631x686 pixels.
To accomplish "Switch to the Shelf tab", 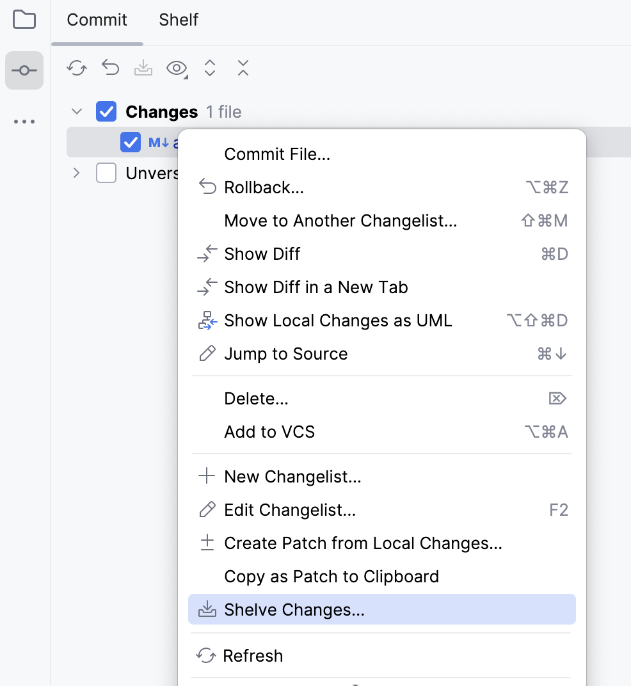I will 178,20.
